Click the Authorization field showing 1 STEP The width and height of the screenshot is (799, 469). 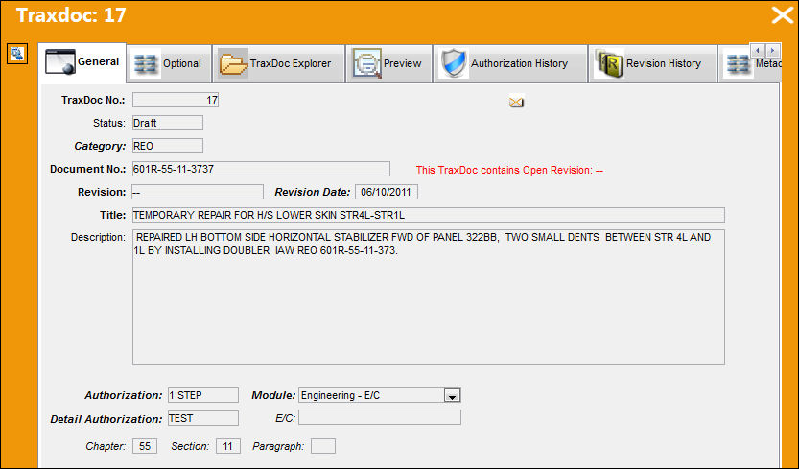(203, 395)
